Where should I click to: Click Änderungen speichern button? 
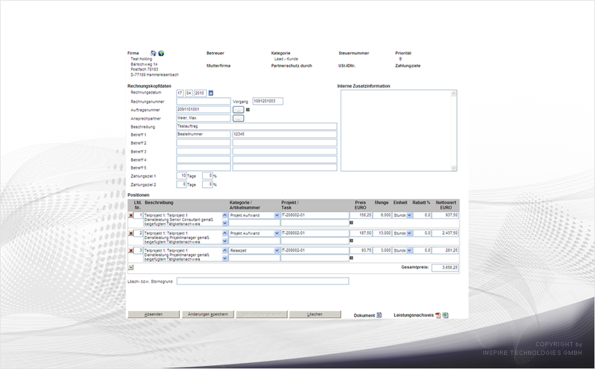tap(208, 315)
